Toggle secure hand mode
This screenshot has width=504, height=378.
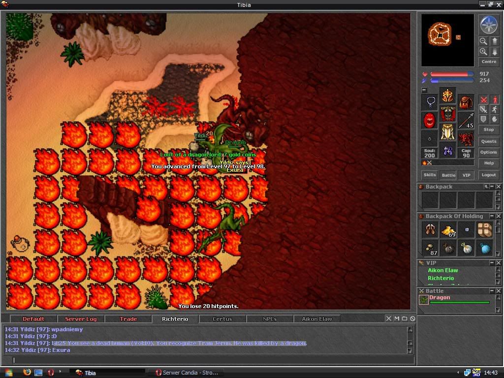click(x=494, y=119)
